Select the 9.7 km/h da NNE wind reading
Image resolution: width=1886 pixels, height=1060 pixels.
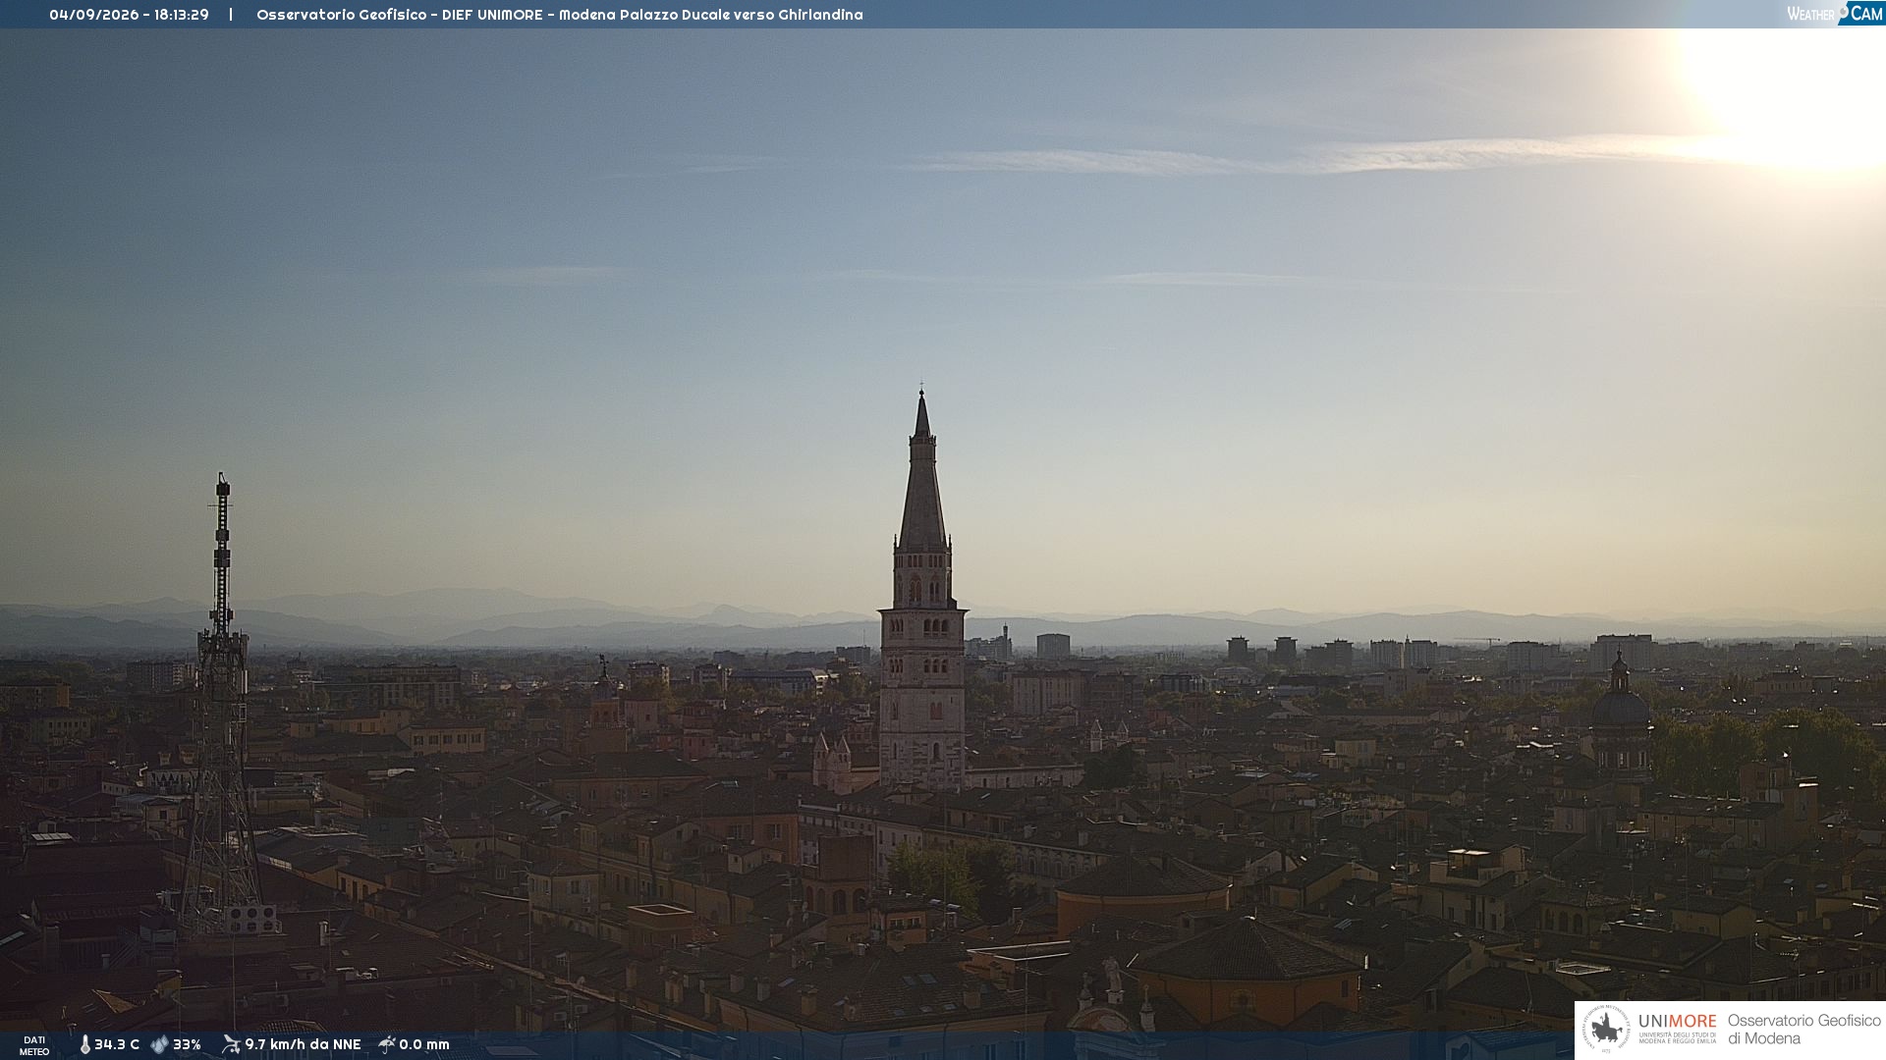tap(303, 1044)
